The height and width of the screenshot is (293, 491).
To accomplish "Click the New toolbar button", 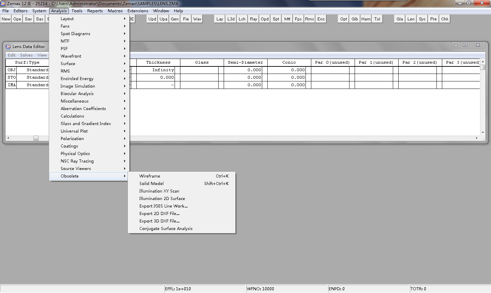I will point(6,19).
